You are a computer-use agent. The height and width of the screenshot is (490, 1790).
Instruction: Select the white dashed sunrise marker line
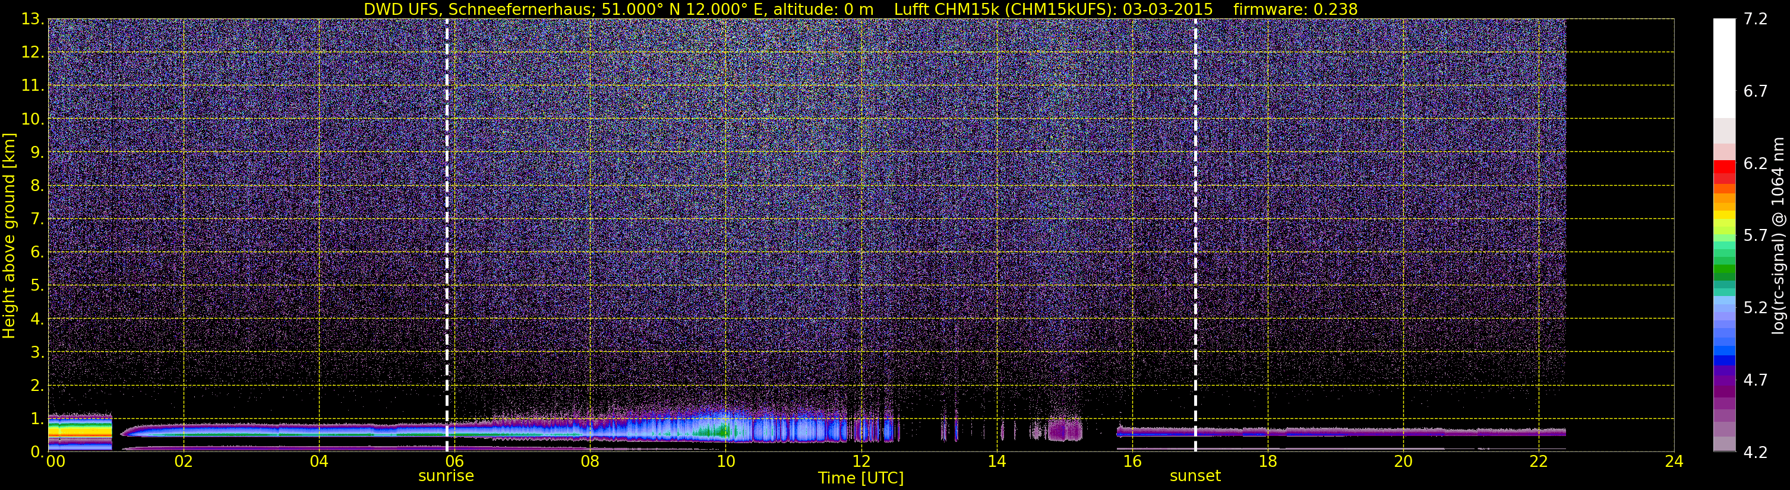point(447,236)
